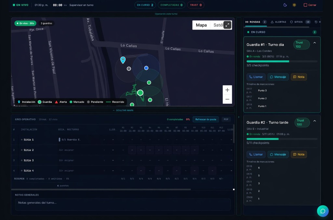The height and width of the screenshot is (220, 333).
Task: Select the moon icon for dark mode
Action: (x=286, y=5)
